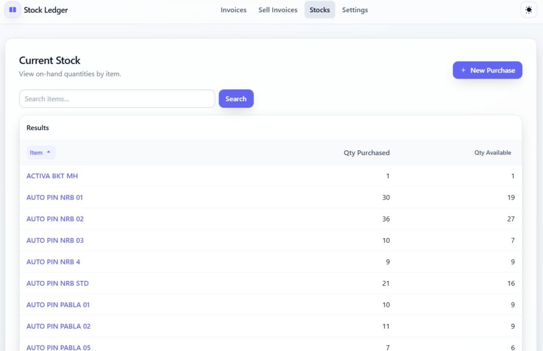543x351 pixels.
Task: Sort by Qty Purchased column header
Action: [366, 153]
